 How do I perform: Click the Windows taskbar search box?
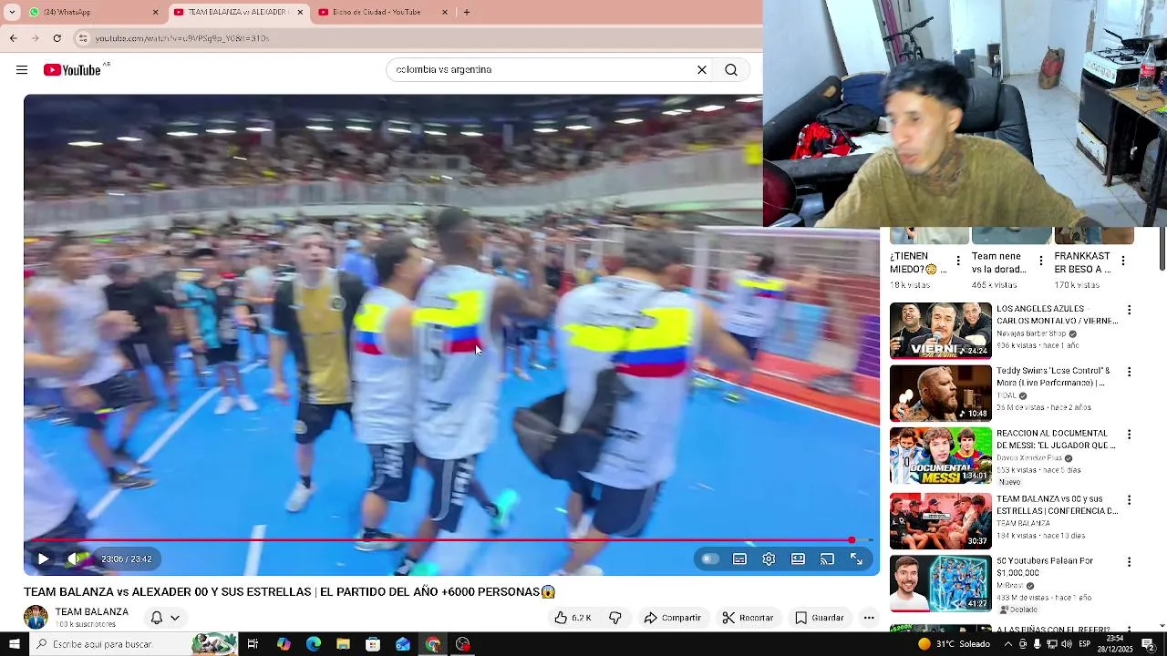tap(135, 644)
